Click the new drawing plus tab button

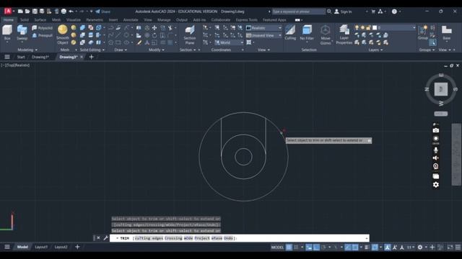(92, 57)
